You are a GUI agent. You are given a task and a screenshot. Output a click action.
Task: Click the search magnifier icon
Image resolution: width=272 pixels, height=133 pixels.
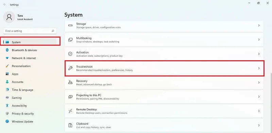[53, 31]
